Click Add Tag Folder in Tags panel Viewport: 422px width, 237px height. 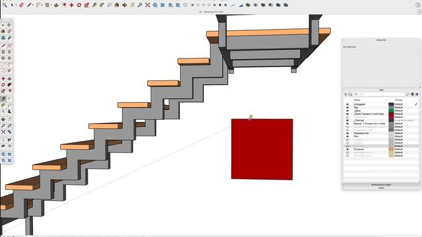(x=350, y=94)
